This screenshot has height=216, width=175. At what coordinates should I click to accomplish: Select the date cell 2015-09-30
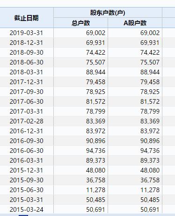coord(26,180)
